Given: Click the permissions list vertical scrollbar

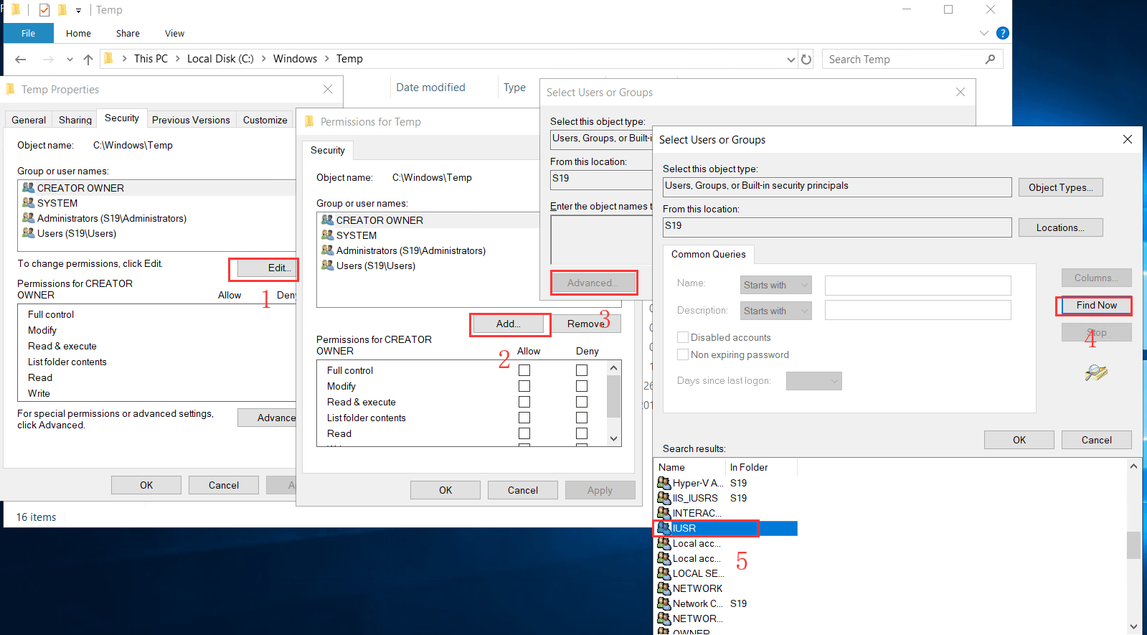Looking at the screenshot, I should 613,395.
